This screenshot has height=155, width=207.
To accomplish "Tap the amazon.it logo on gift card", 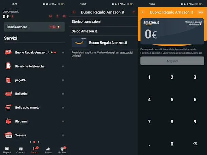I will 151,23.
